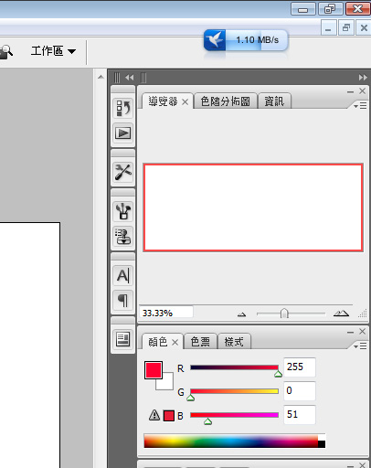Open the Brushes panel icon
This screenshot has height=468, width=371.
123,211
